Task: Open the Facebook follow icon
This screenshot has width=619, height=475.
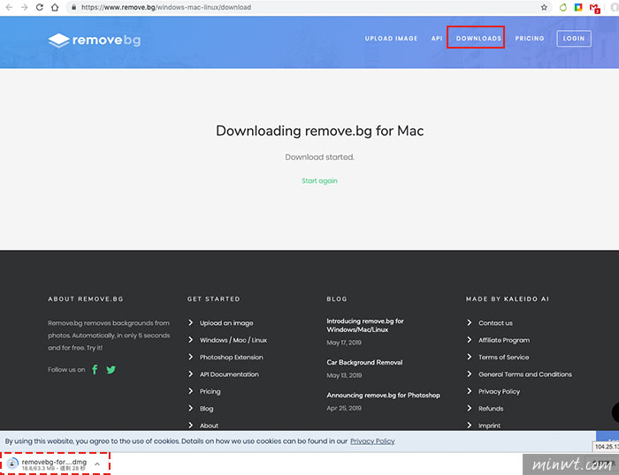Action: [95, 369]
